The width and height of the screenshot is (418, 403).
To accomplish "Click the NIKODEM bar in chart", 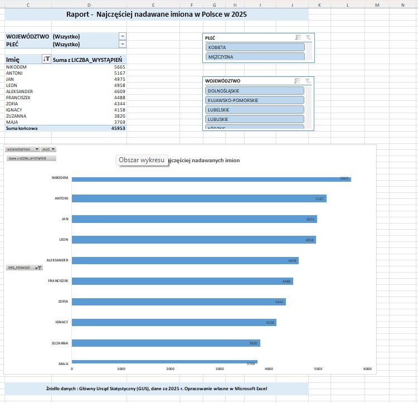I will (211, 179).
